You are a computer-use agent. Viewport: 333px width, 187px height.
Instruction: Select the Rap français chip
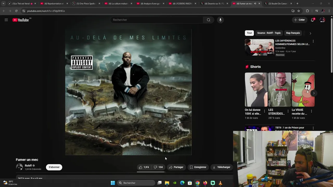click(293, 33)
